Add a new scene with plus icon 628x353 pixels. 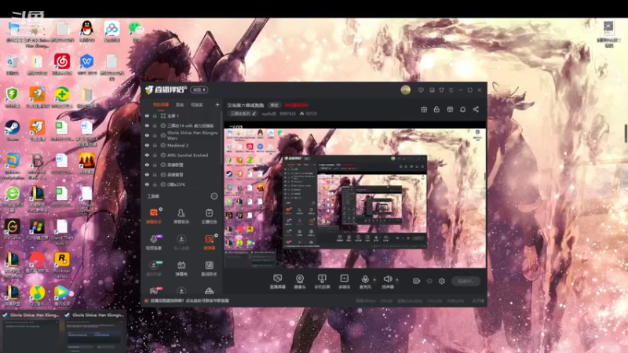point(217,105)
